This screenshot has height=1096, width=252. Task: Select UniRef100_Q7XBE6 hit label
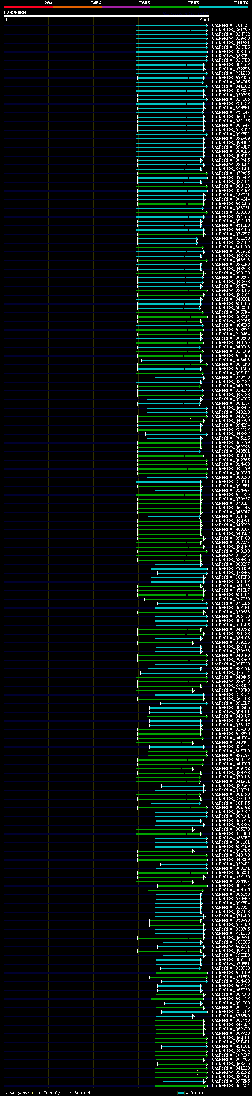coord(231,573)
